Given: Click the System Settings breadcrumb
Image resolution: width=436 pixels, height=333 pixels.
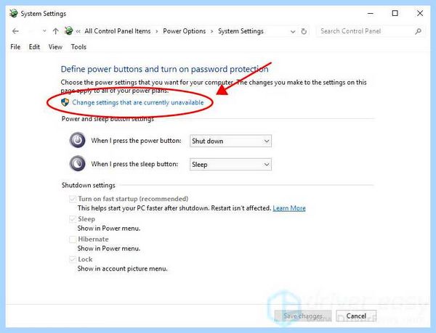Looking at the screenshot, I should 241,31.
